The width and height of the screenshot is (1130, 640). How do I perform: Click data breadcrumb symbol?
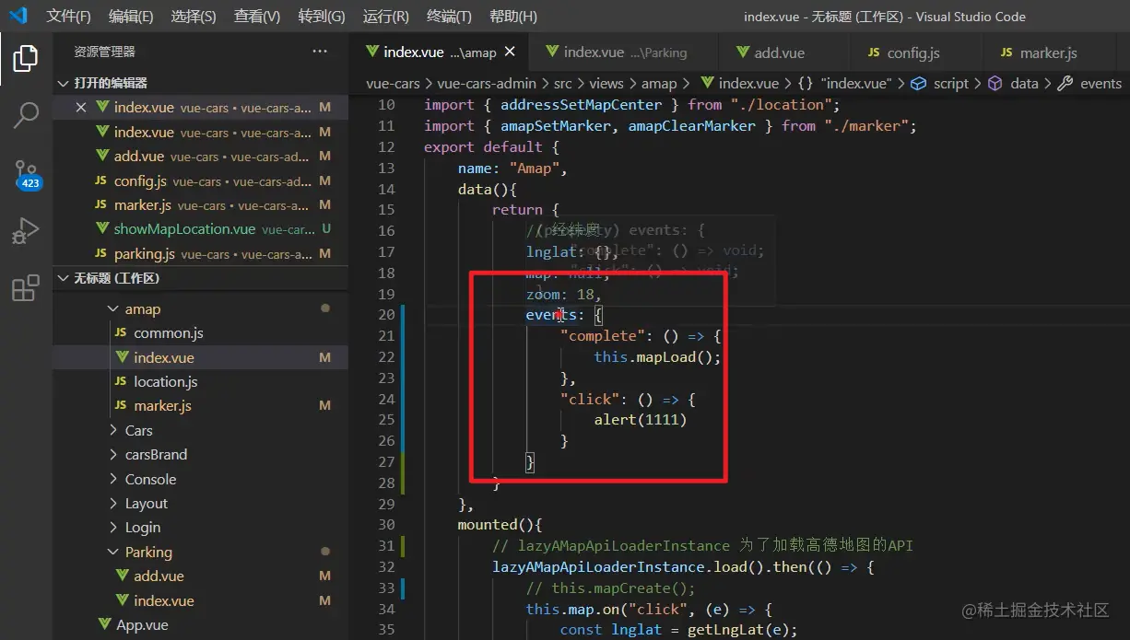pyautogui.click(x=1014, y=83)
